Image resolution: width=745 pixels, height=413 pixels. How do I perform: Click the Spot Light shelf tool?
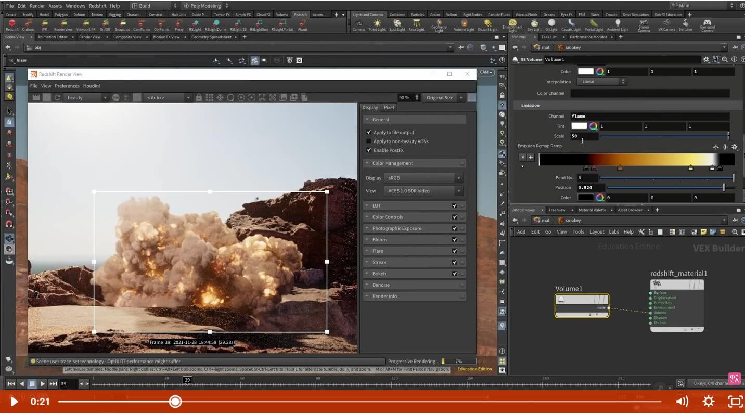tap(397, 24)
